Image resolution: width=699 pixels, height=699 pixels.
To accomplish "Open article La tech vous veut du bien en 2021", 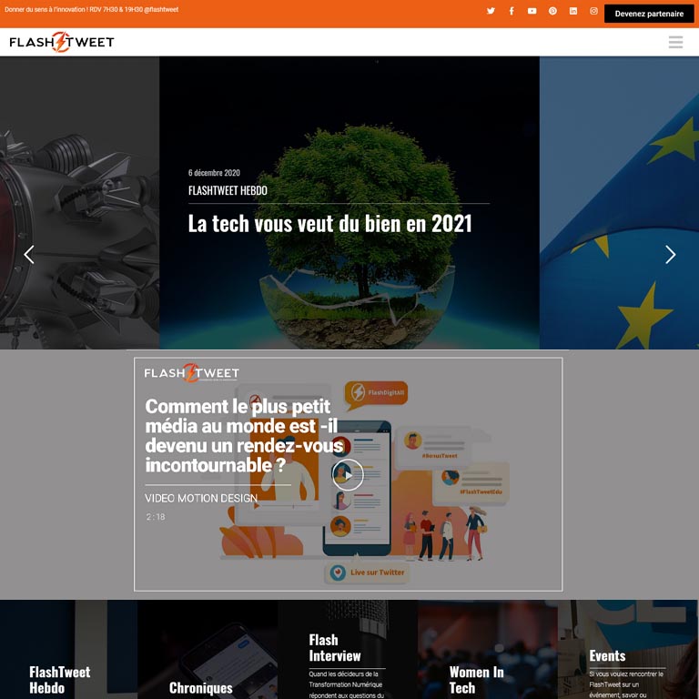I will [329, 223].
